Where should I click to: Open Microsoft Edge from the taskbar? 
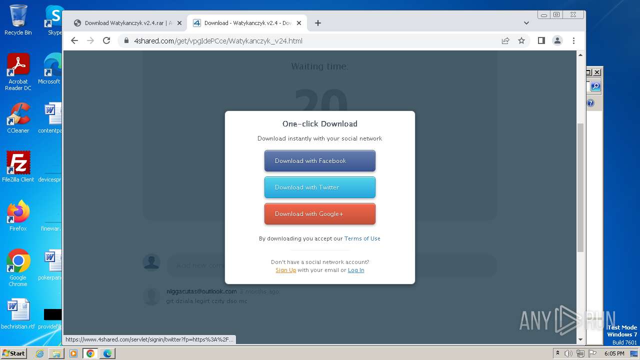click(107, 353)
